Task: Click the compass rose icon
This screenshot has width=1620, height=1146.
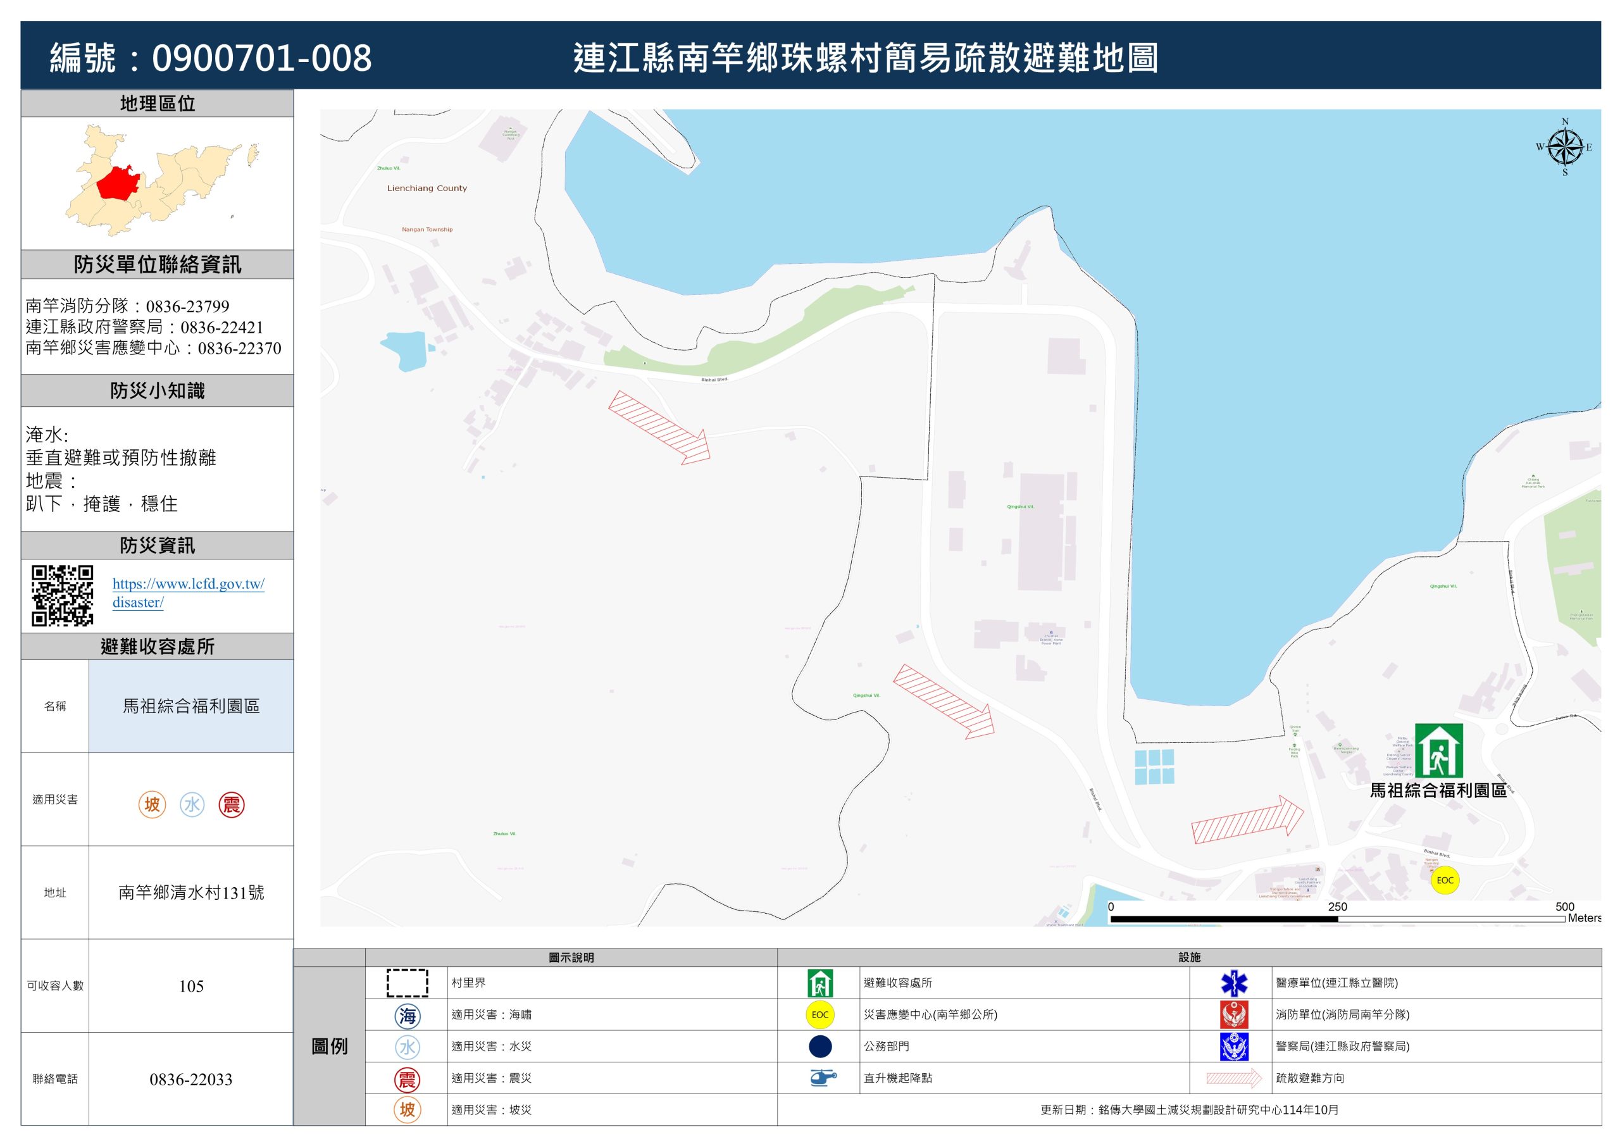Action: tap(1564, 147)
